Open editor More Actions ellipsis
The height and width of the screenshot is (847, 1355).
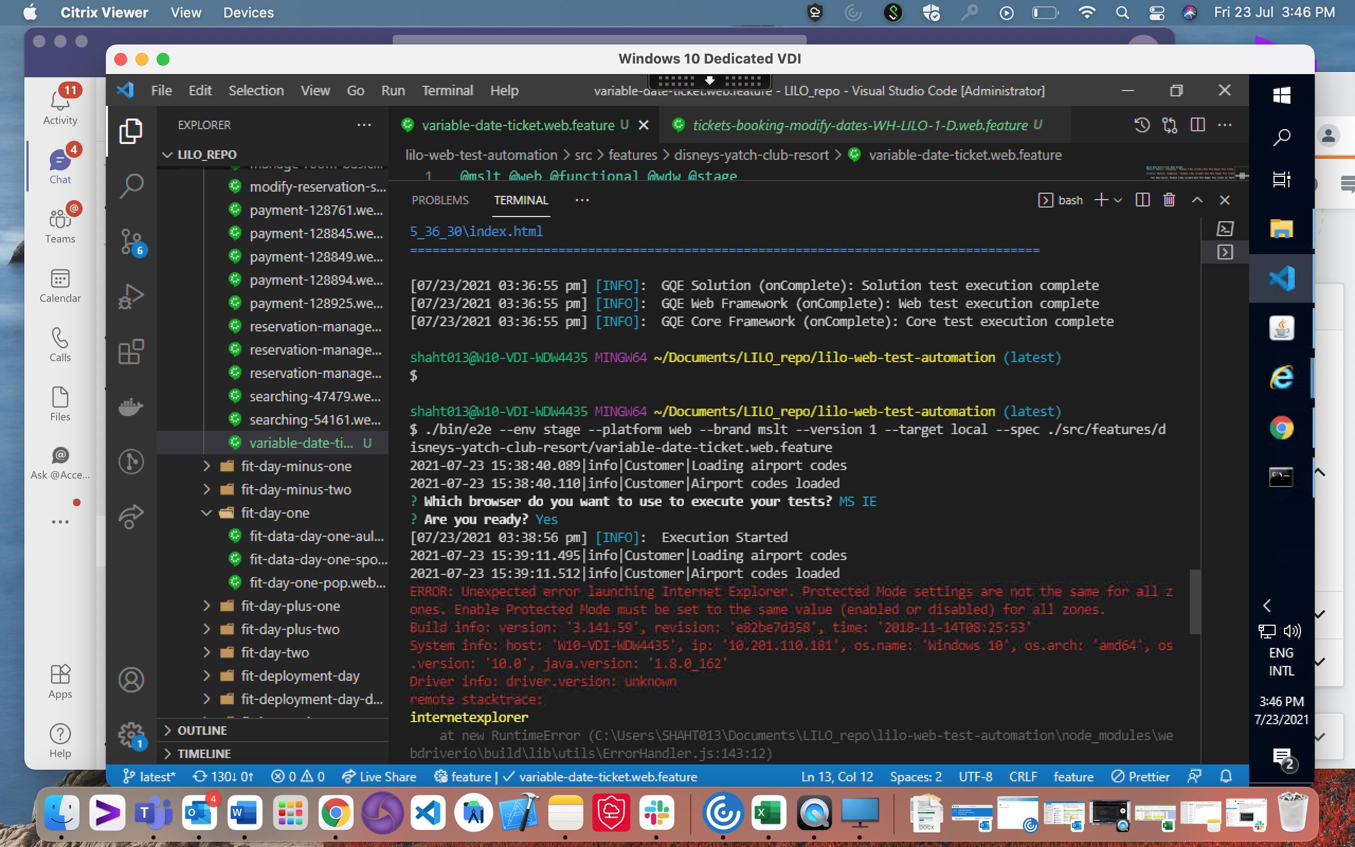pos(1225,125)
